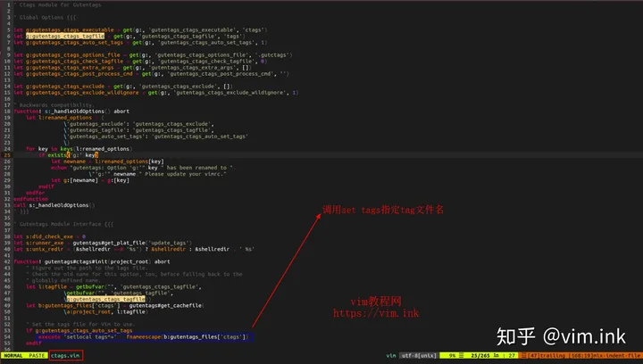
Task: Click g:gutentags_ctags_auto_set_tags variable on line 7
Action: pyautogui.click(x=74, y=43)
